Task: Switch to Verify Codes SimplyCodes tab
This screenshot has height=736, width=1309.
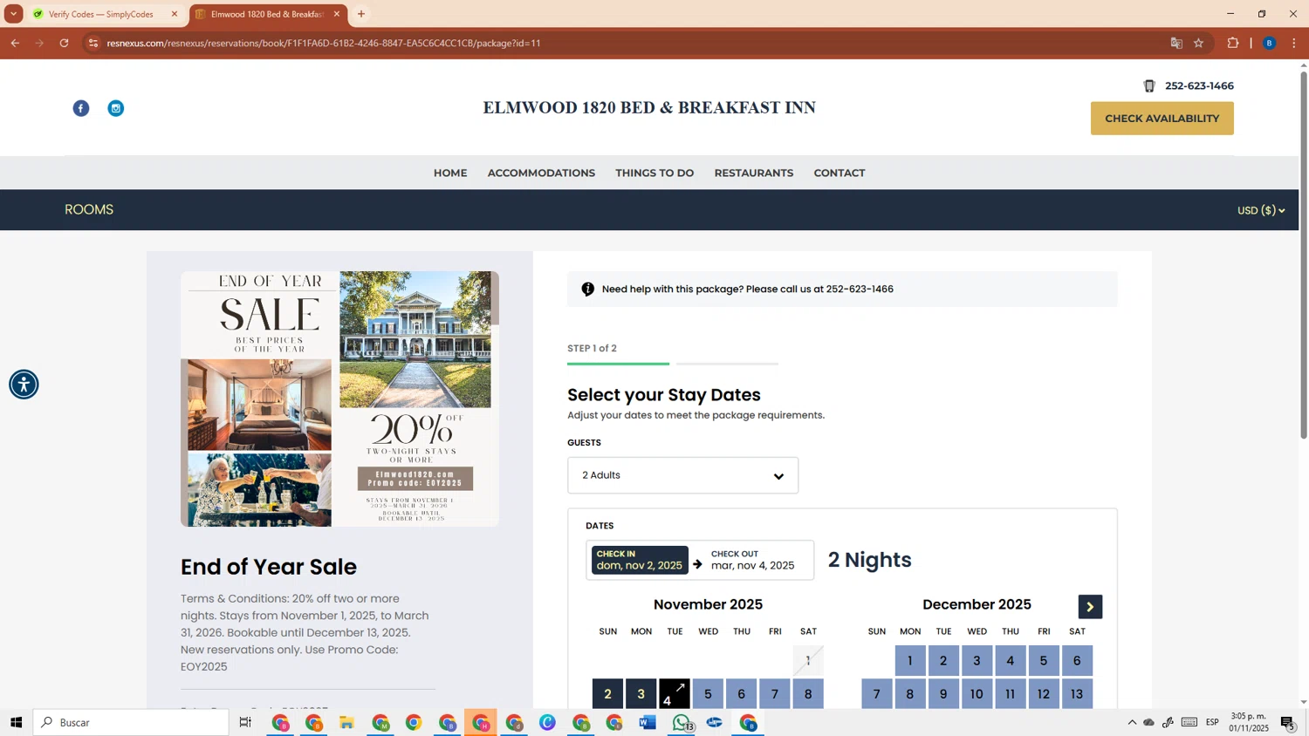Action: (x=103, y=14)
